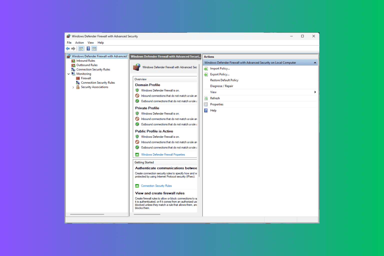Open the File menu

click(69, 42)
